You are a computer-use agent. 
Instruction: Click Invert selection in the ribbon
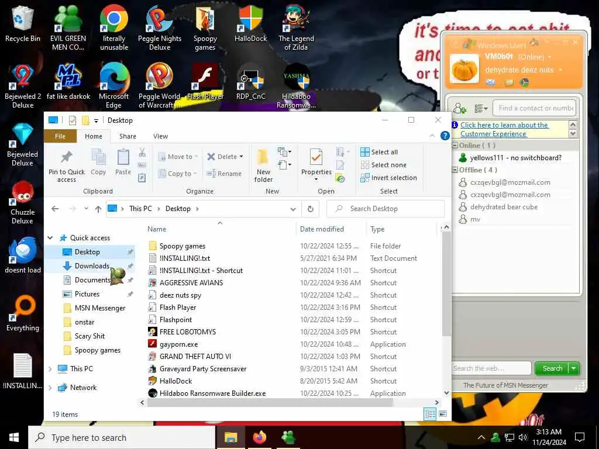pyautogui.click(x=388, y=178)
